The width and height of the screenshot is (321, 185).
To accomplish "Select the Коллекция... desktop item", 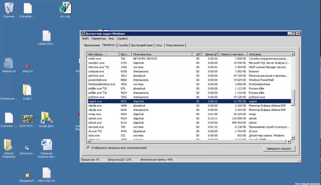I will [9, 98].
